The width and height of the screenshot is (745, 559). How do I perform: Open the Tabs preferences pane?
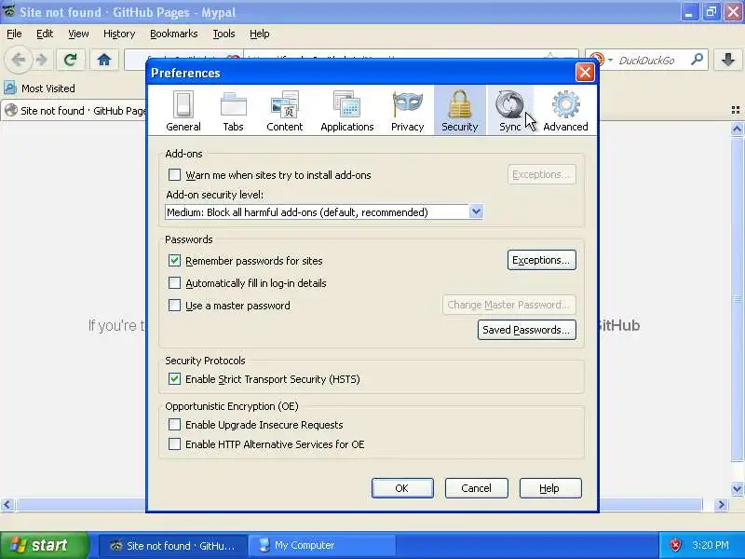pos(234,111)
